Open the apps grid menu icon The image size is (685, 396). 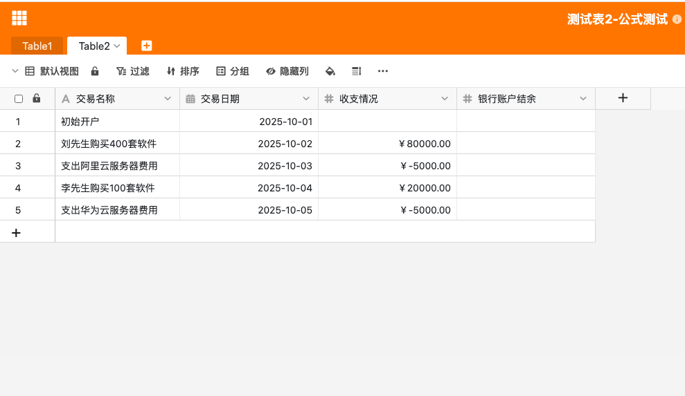19,19
